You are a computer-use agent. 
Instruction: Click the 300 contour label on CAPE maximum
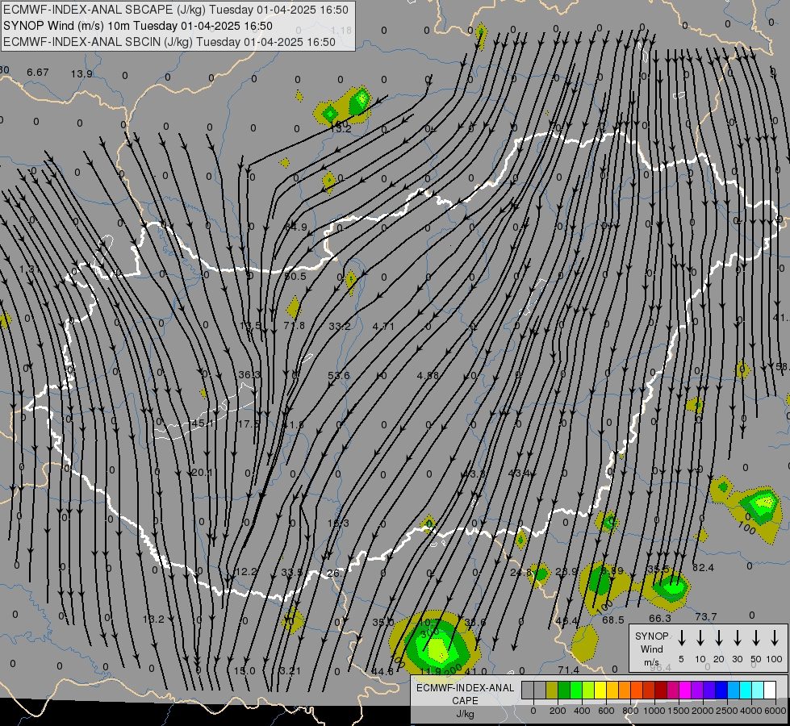428,632
